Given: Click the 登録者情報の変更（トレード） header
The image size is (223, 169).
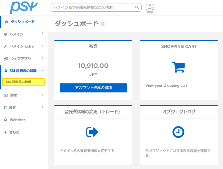Looking at the screenshot, I should click(93, 112).
